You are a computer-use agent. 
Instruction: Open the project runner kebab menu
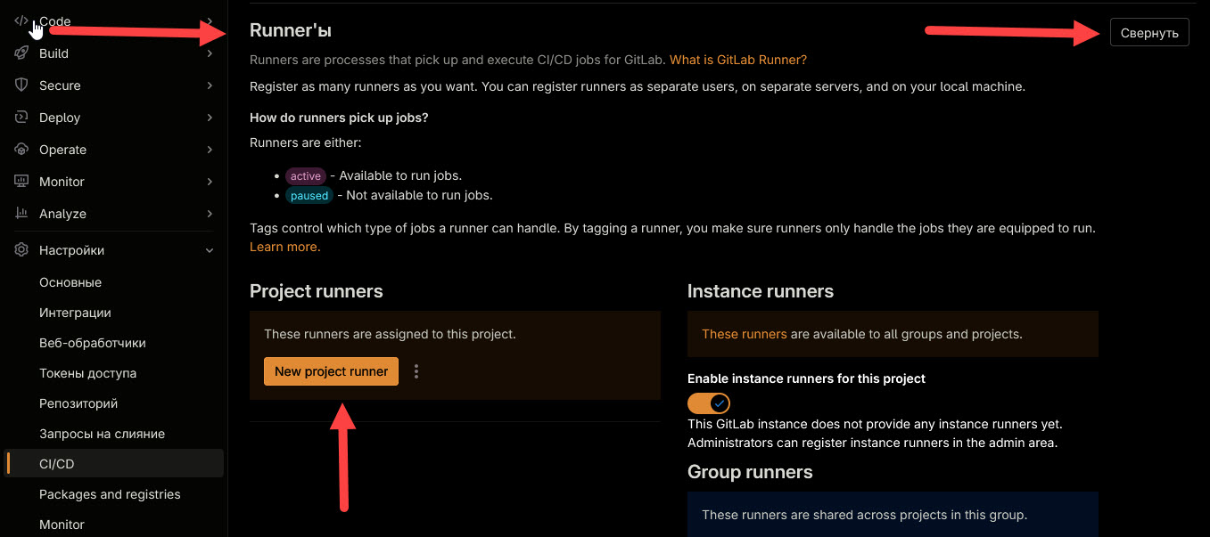416,371
